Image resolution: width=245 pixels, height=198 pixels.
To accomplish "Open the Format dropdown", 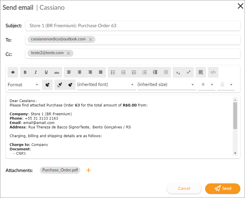I will (x=24, y=85).
